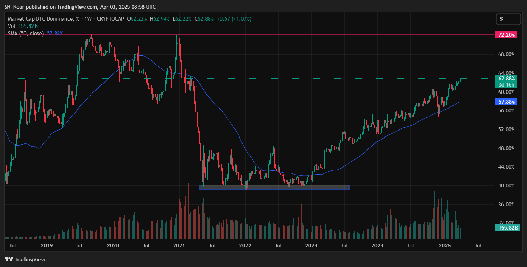Screen dimensions: 527x267
Task: Click the TradingView wordmark text
Action: coord(30,259)
